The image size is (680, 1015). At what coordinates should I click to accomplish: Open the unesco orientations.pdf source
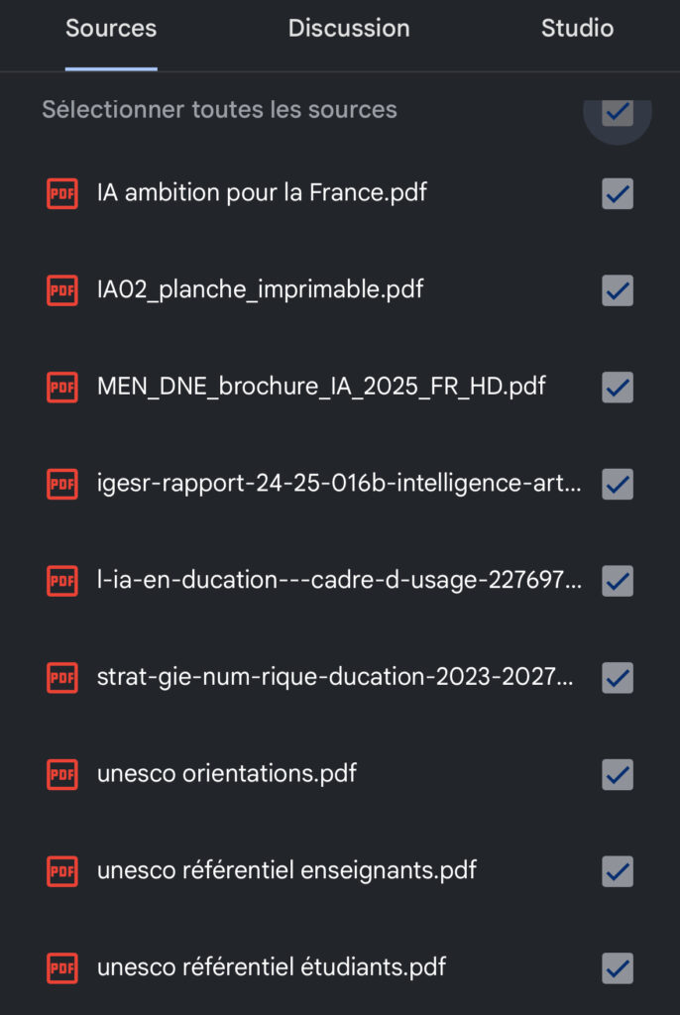point(227,774)
